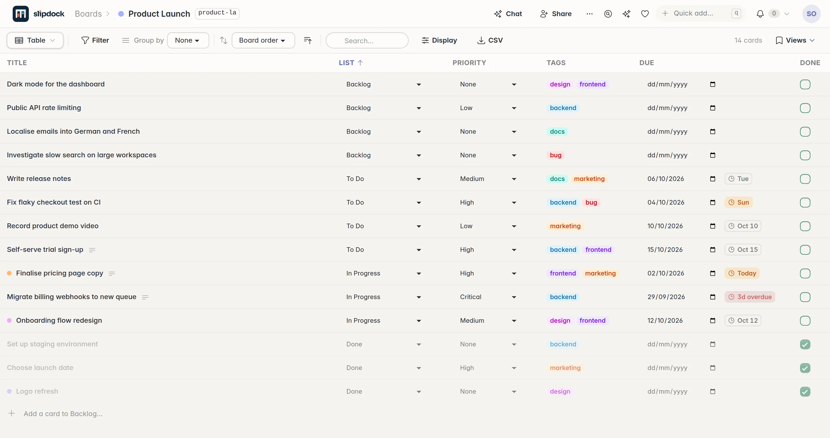Open calendar picker for Onboarding flow redesign

(x=712, y=320)
